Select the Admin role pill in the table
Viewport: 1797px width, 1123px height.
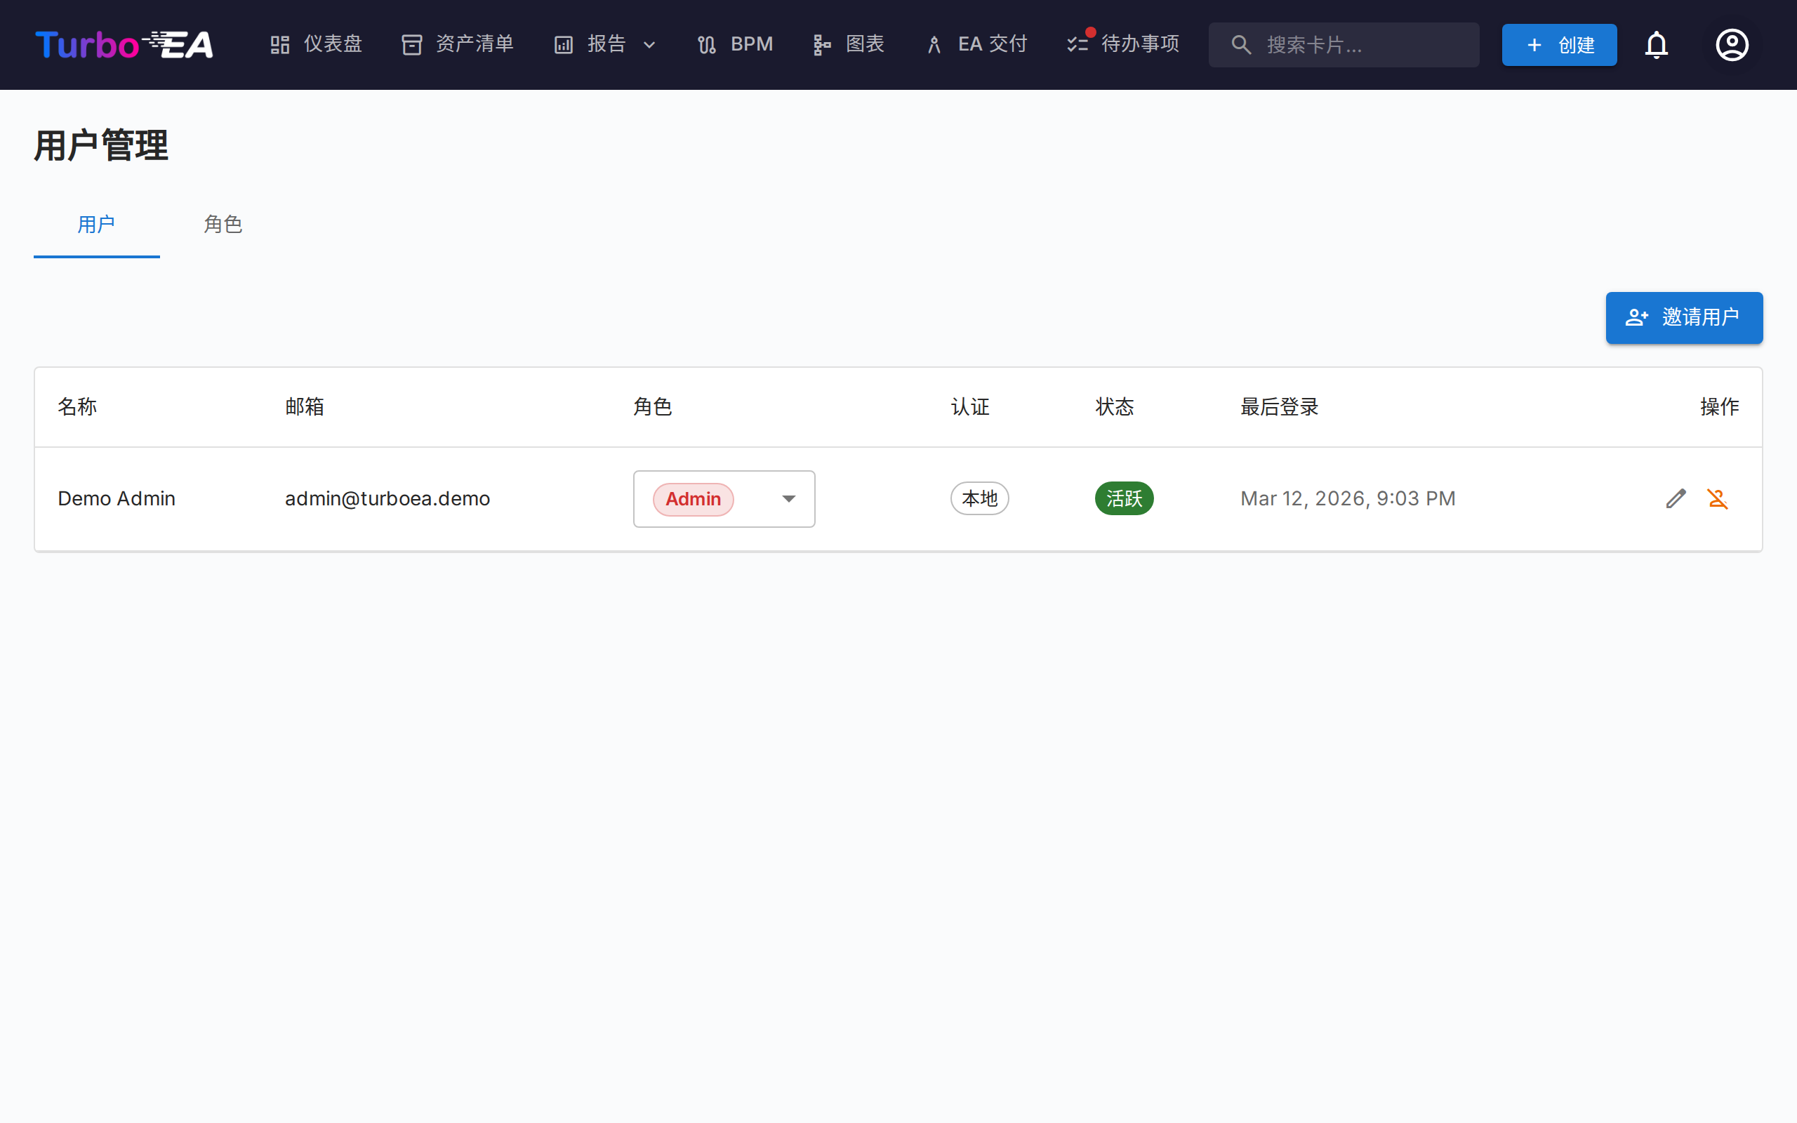pyautogui.click(x=693, y=498)
